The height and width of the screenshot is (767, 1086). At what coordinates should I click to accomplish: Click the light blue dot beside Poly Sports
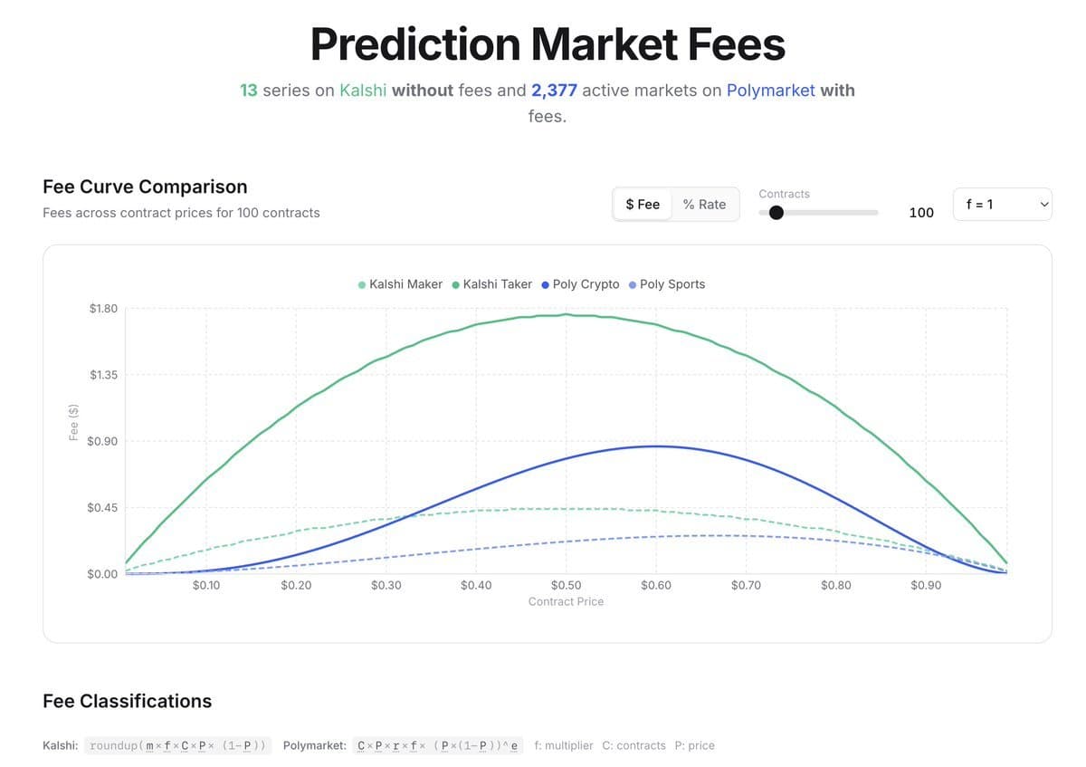633,283
